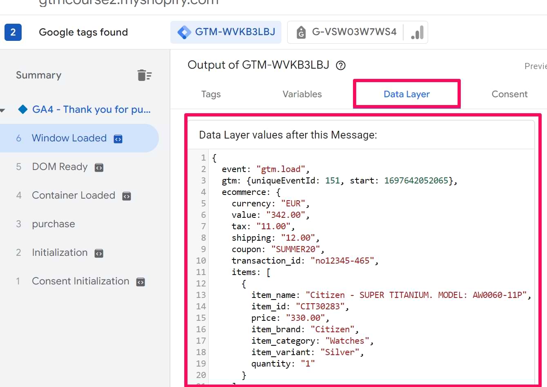
Task: Switch to the Variables tab
Action: [x=302, y=94]
